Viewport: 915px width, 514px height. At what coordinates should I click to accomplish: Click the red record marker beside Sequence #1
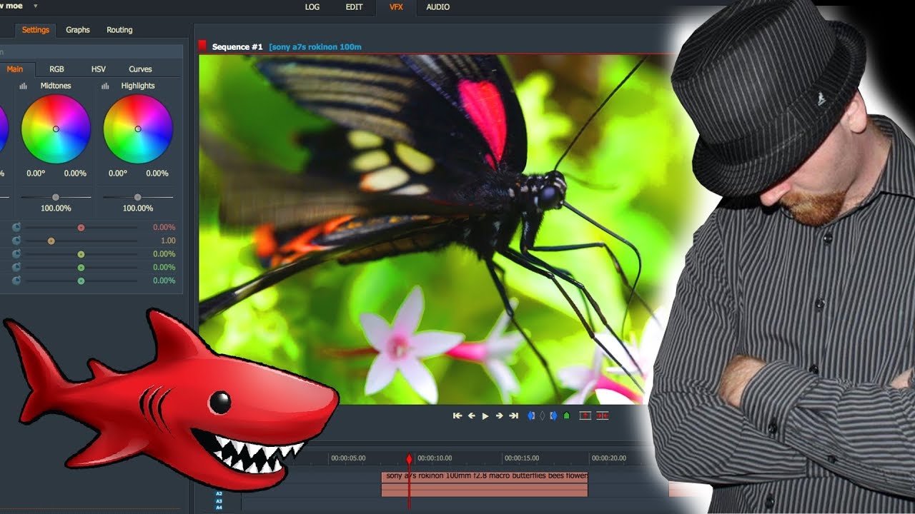202,46
